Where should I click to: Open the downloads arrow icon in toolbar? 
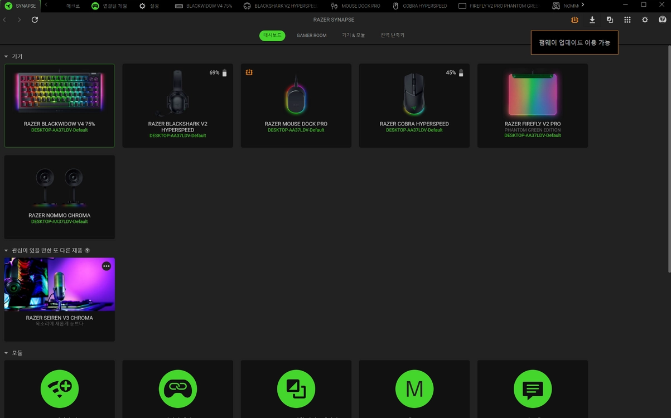592,20
